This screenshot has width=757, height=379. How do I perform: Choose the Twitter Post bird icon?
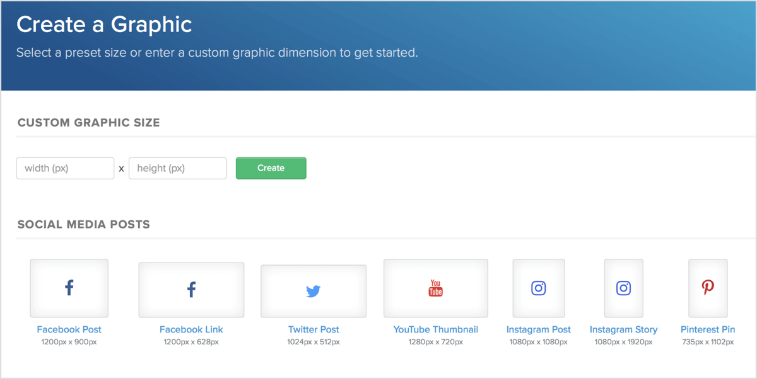(314, 291)
